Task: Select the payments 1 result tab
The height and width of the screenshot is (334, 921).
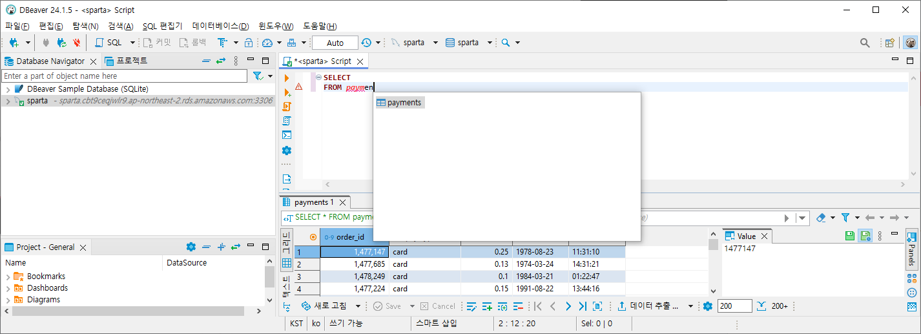Action: [315, 202]
